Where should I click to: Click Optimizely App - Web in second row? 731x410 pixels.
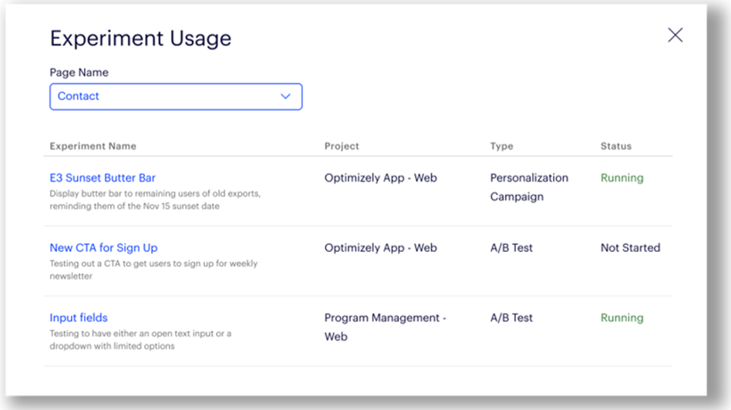(380, 248)
